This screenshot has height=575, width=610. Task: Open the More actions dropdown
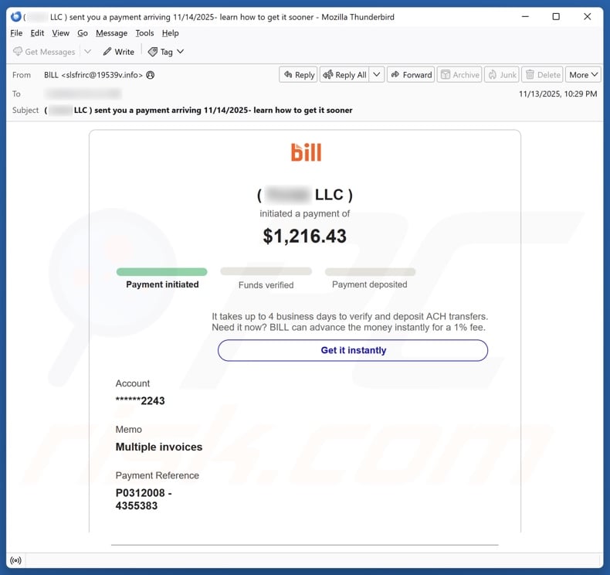(583, 75)
